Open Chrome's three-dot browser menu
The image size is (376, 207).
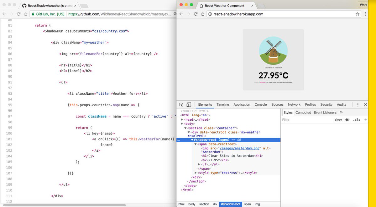coord(365,14)
